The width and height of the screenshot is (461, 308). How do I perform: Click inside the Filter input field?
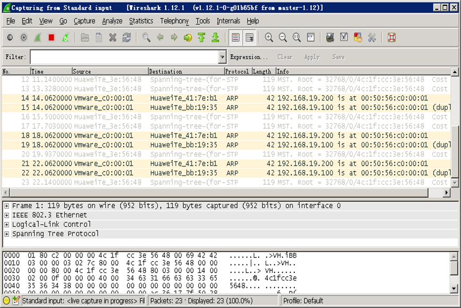(125, 57)
